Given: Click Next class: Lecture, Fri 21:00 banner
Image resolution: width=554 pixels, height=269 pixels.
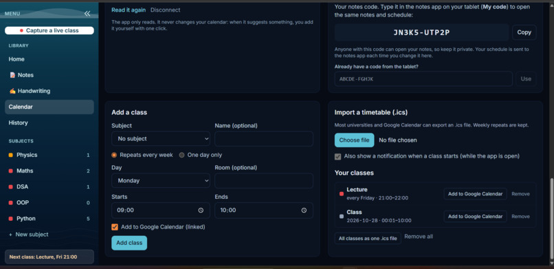Looking at the screenshot, I should pos(49,257).
